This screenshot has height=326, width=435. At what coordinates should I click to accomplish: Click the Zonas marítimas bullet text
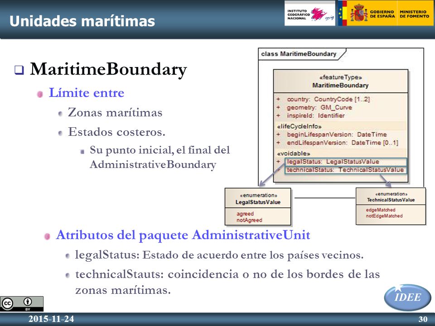(x=115, y=113)
